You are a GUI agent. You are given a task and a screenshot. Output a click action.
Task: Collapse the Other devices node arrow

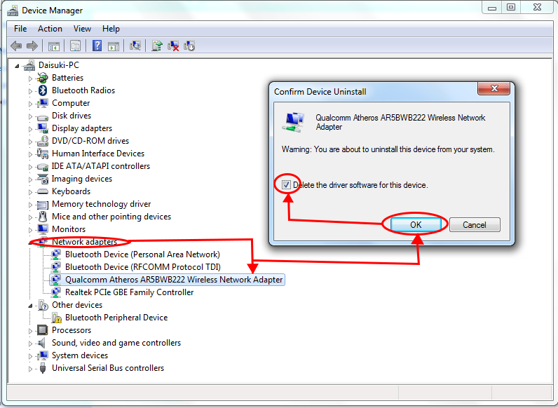click(x=31, y=306)
